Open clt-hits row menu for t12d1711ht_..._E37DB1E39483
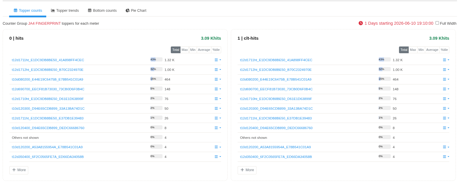The width and height of the screenshot is (462, 185). click(x=446, y=118)
